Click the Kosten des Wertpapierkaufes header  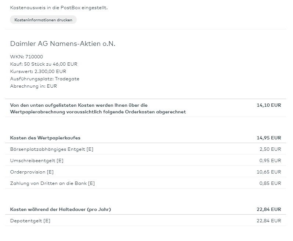tap(45, 138)
